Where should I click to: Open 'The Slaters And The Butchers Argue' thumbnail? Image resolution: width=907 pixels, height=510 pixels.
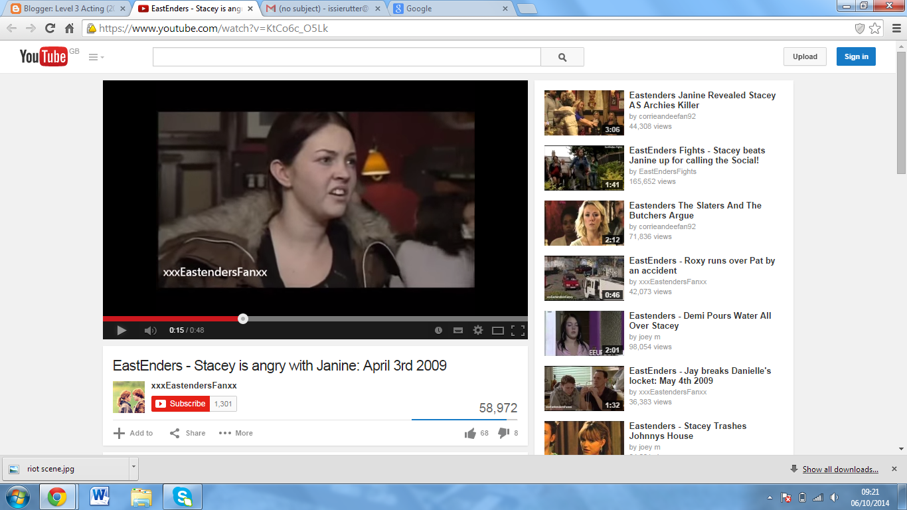[584, 223]
